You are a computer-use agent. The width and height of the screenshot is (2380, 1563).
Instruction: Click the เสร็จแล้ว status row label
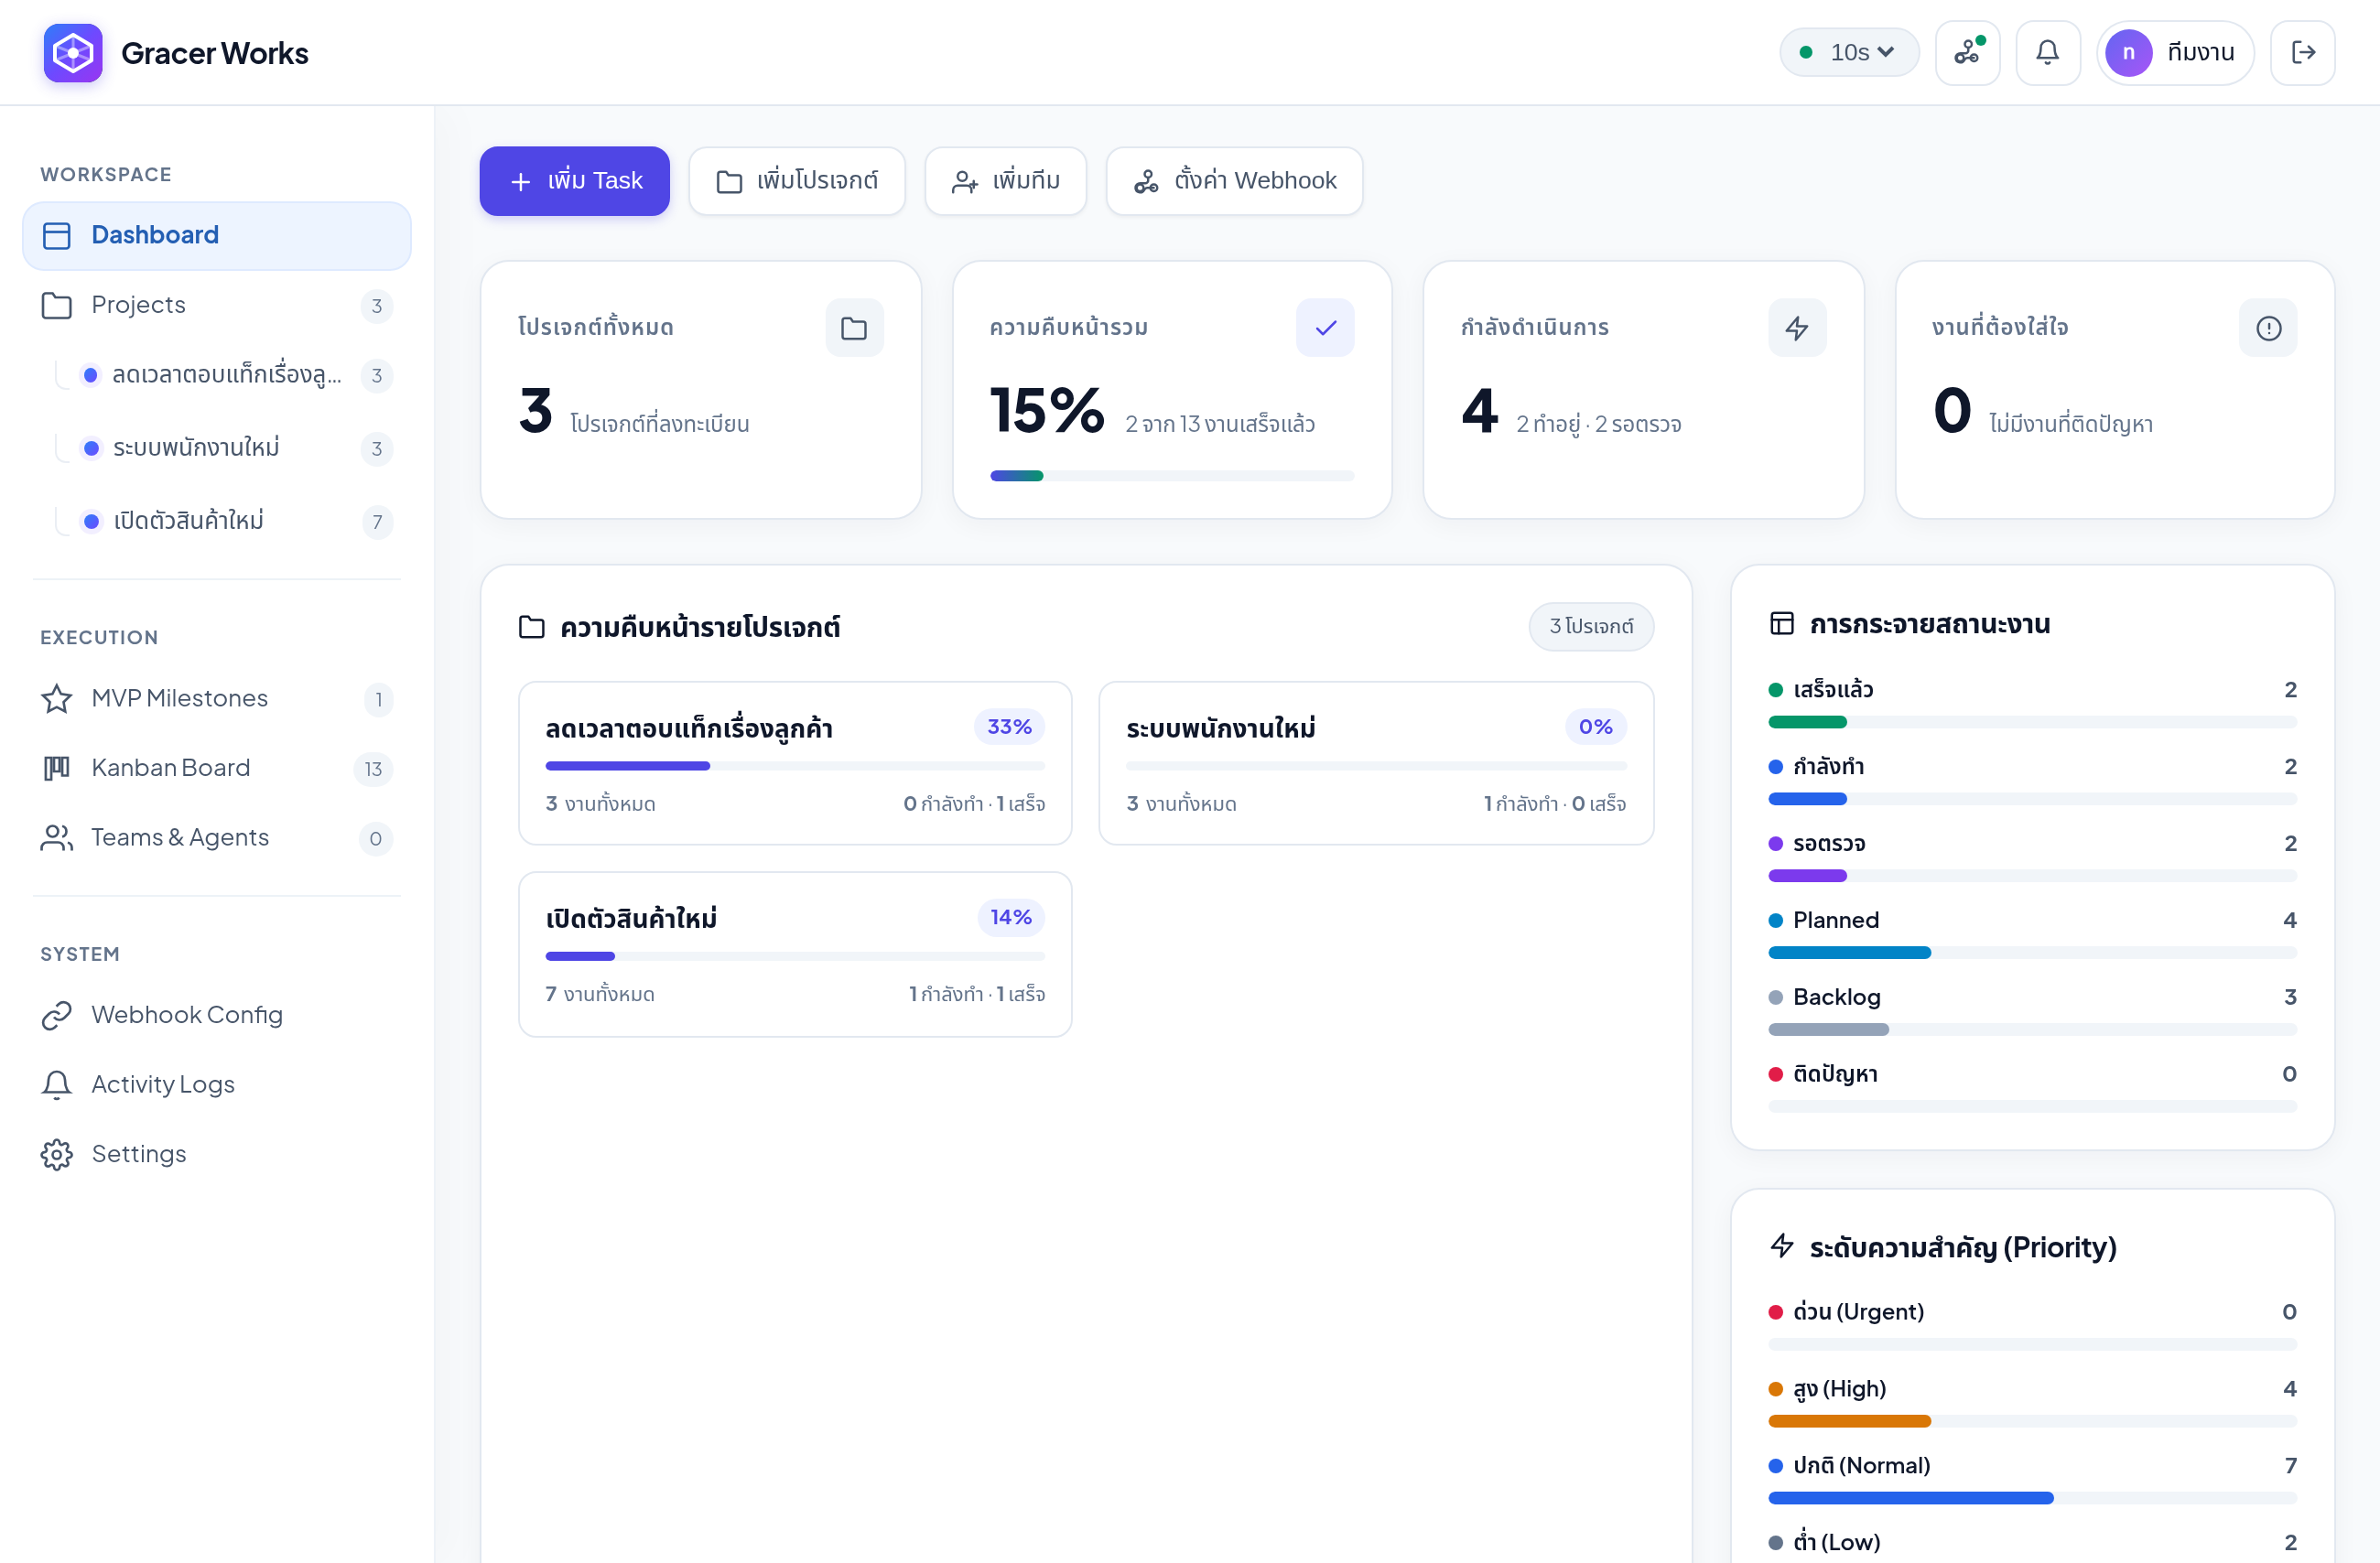pyautogui.click(x=1833, y=690)
